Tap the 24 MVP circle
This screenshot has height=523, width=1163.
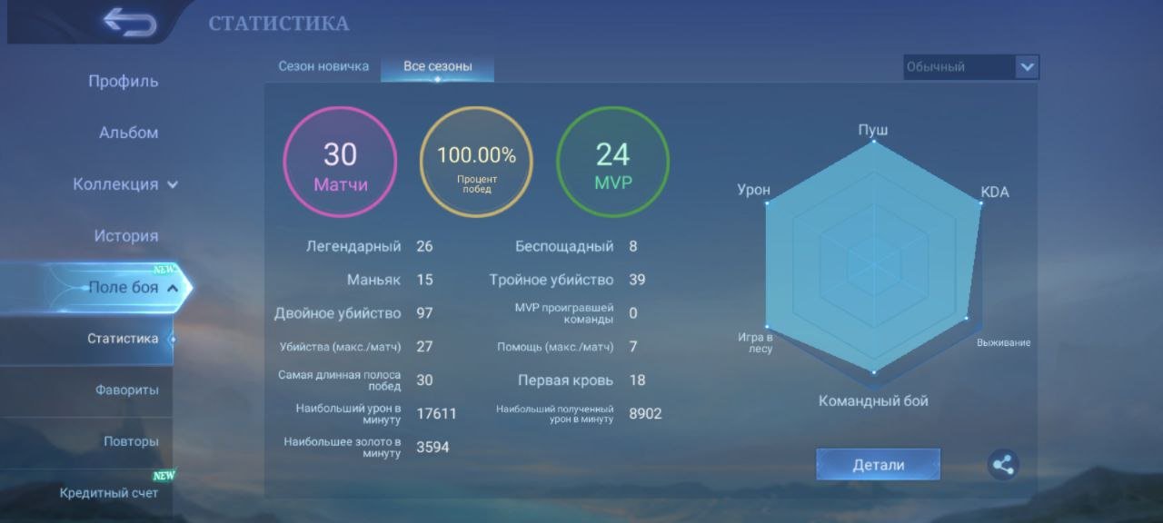(x=612, y=163)
